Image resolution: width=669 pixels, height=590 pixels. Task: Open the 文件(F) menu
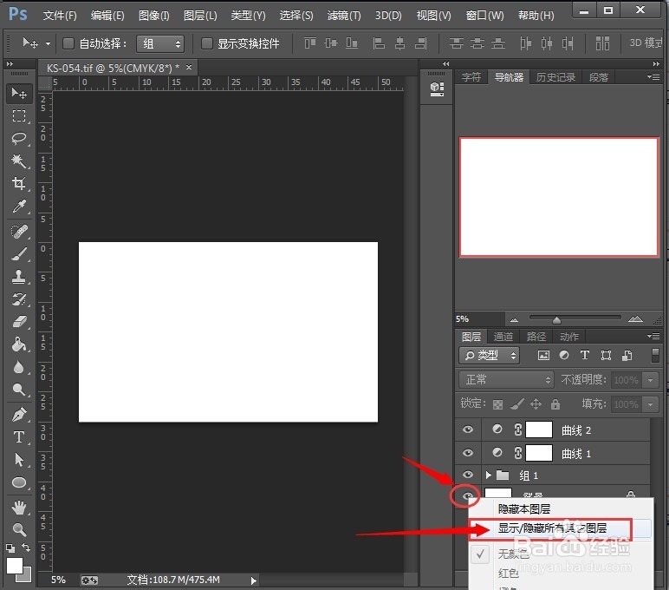(60, 16)
